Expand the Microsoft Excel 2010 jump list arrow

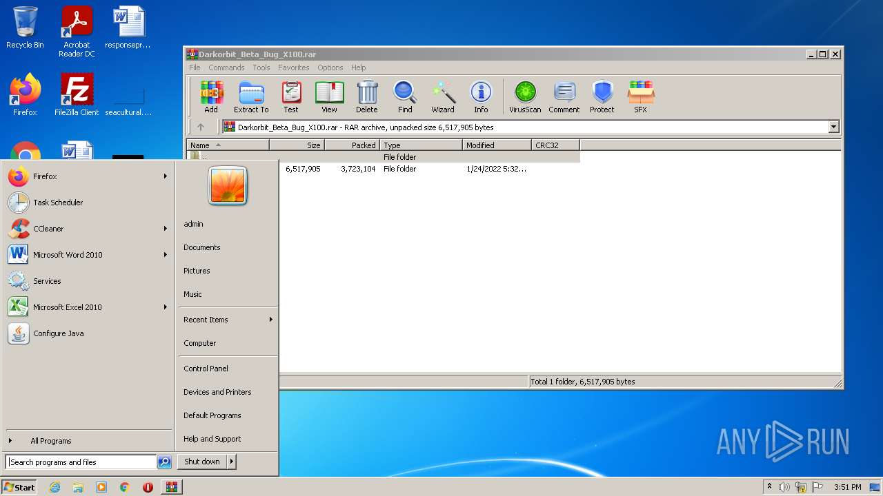pyautogui.click(x=166, y=307)
